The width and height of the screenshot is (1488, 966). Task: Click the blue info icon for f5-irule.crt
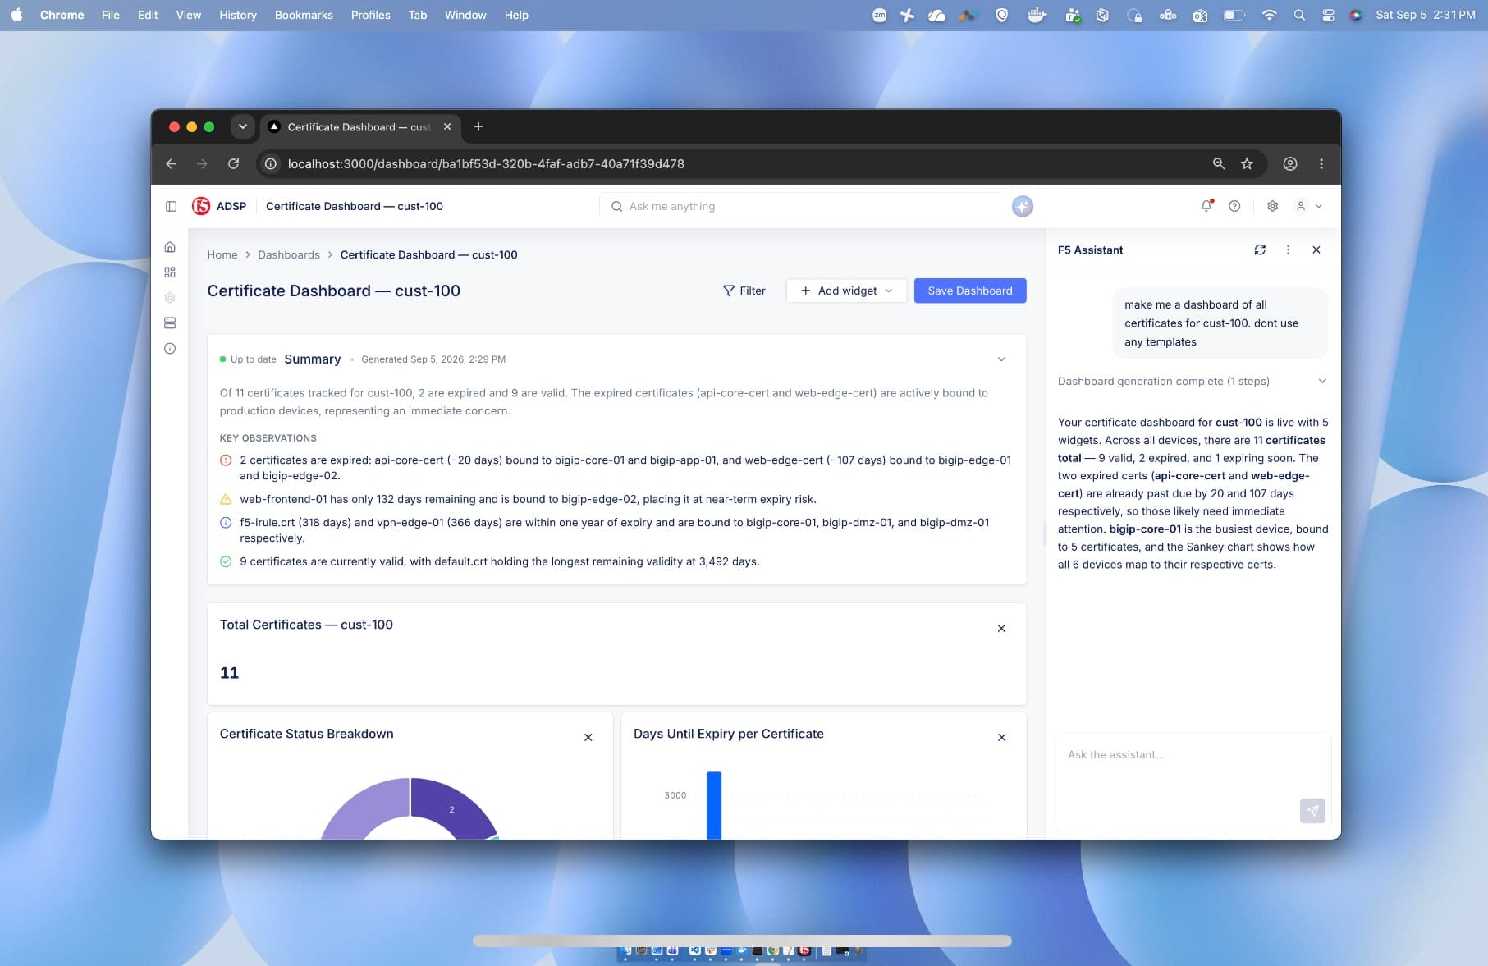pyautogui.click(x=226, y=523)
